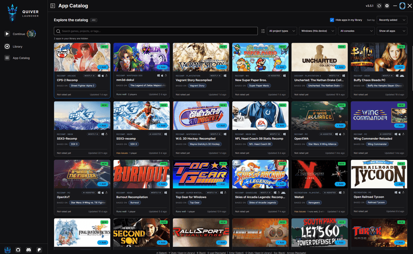Click Add on the SSX3-Recomp mountain card
413x254 pixels.
tap(103, 126)
